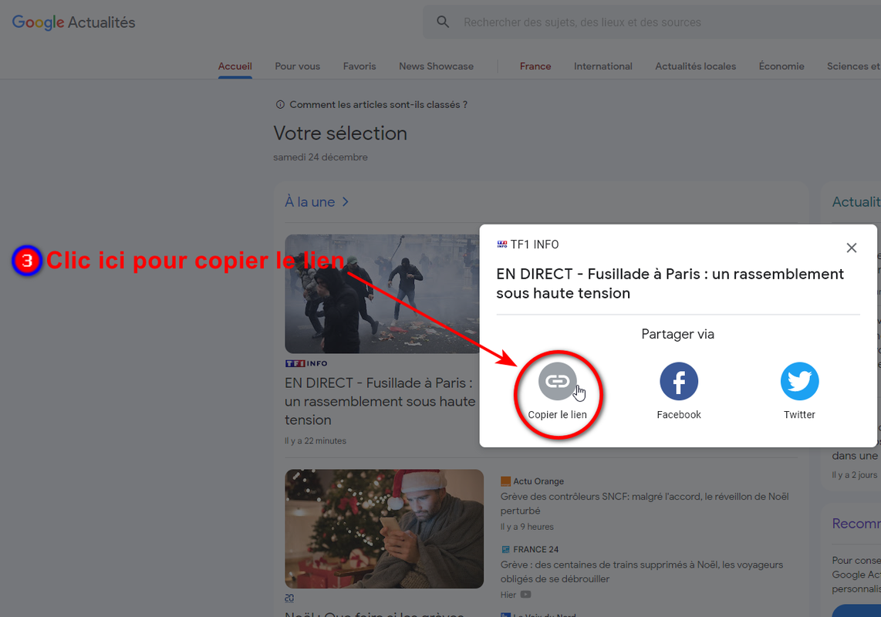Select the France tab
Image resolution: width=881 pixels, height=617 pixels.
click(x=535, y=66)
